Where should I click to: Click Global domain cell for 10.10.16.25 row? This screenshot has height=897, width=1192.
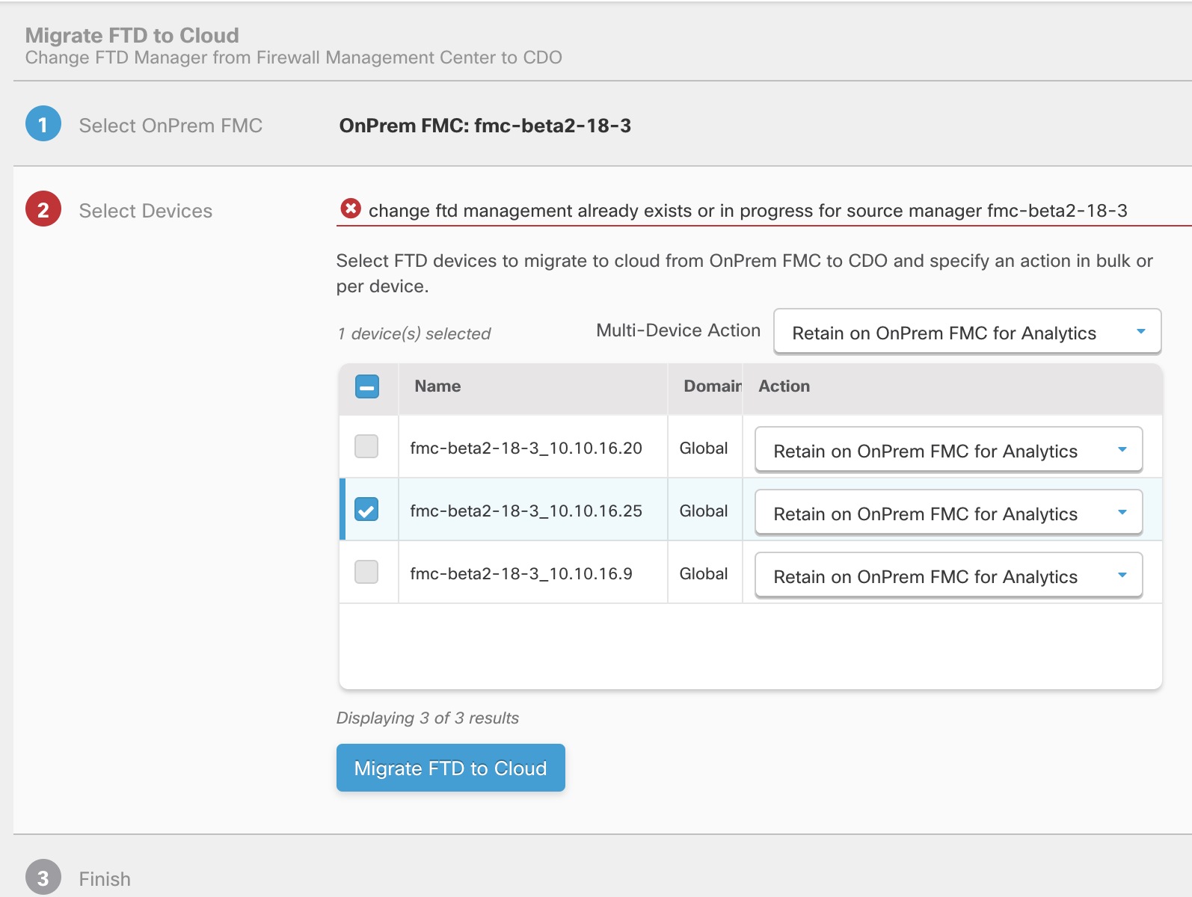point(704,511)
